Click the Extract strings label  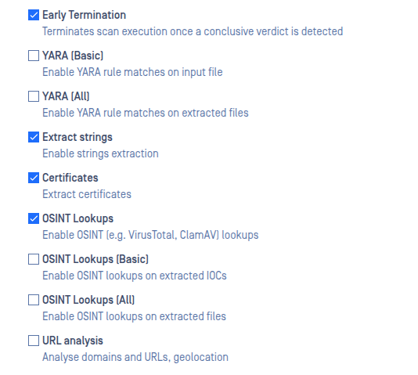point(77,137)
